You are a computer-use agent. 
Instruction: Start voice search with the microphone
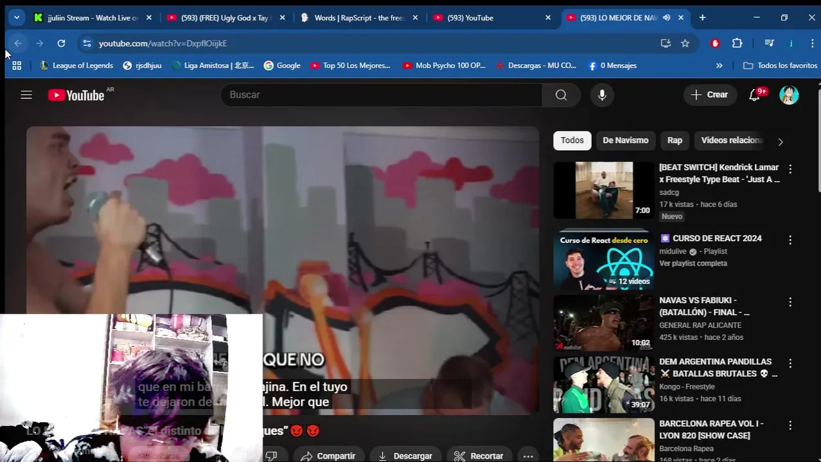pos(602,95)
